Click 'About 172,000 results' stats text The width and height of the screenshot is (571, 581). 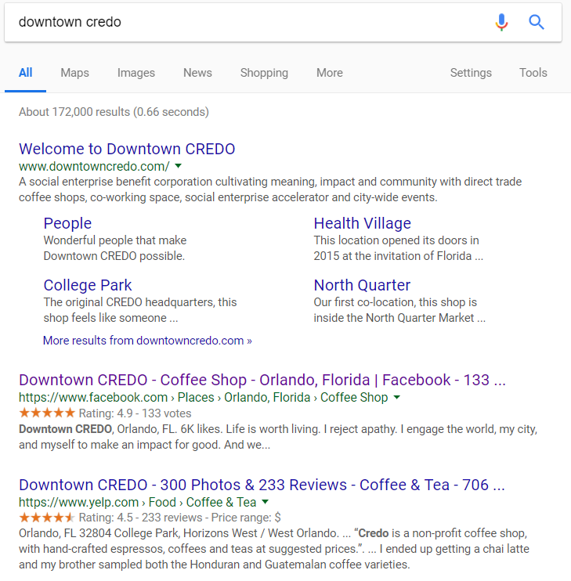click(x=114, y=112)
